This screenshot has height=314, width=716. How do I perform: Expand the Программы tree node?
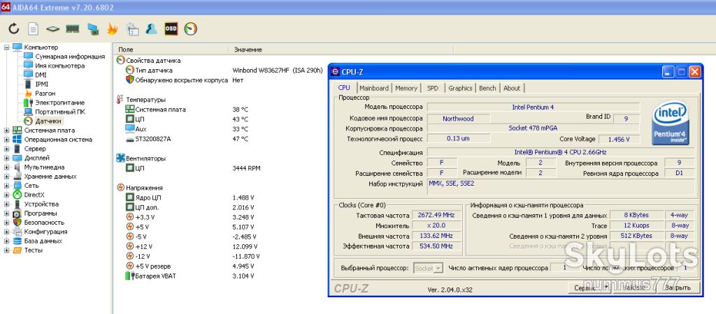6,214
